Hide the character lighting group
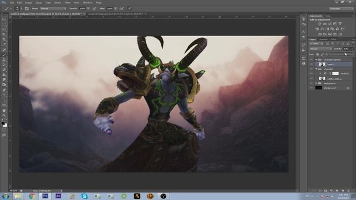 [x=311, y=59]
